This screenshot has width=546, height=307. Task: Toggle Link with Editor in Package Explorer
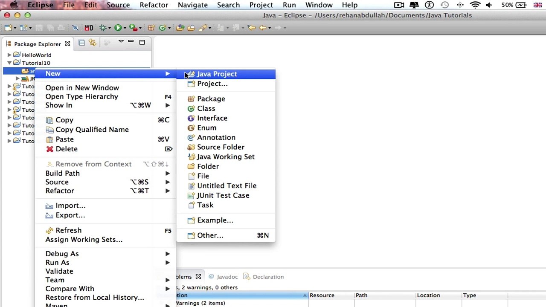click(x=92, y=43)
